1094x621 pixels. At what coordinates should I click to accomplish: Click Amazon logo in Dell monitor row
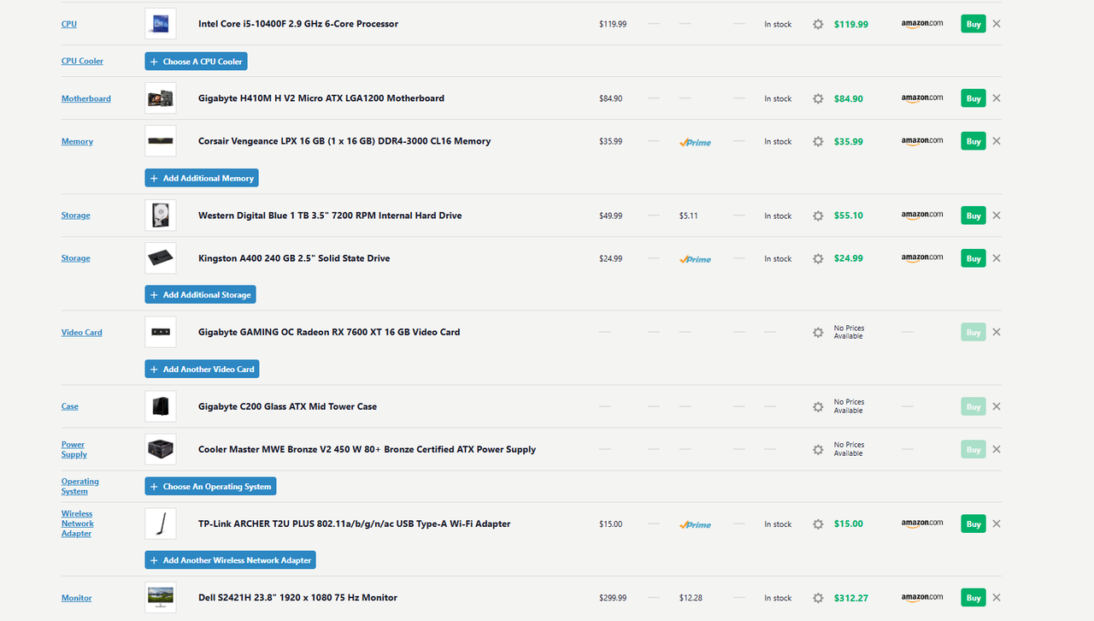click(922, 598)
